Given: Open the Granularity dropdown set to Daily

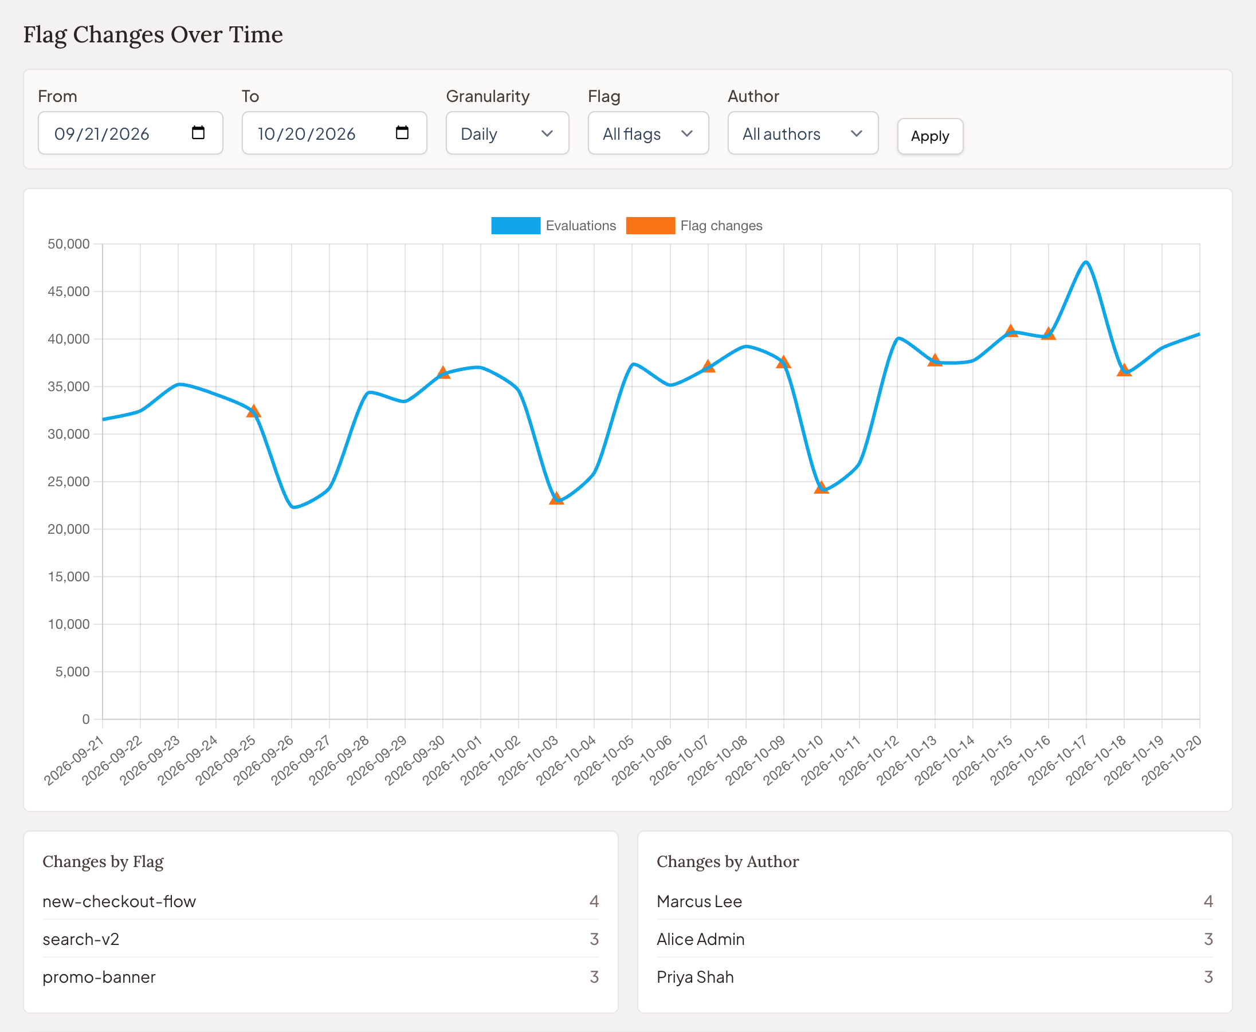Looking at the screenshot, I should point(507,133).
